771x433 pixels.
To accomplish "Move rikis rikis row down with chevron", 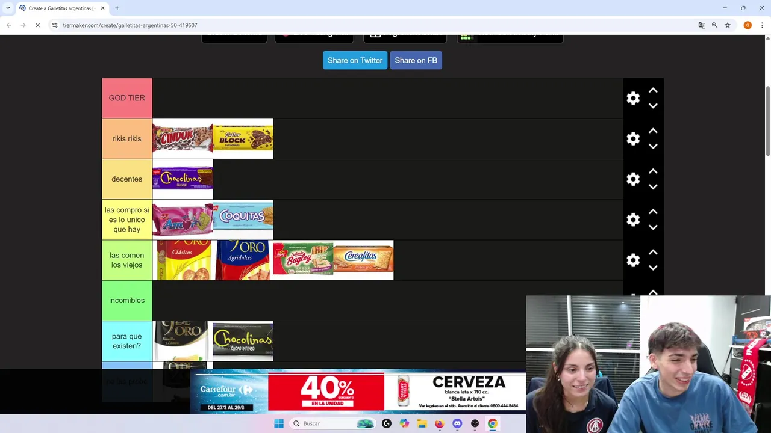I will (653, 146).
